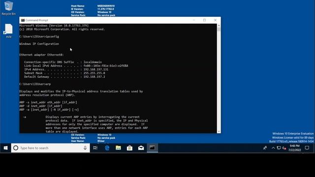Screen dimensions: 315x177
Task: Click the 'C:\Users\IEUser>ipconfig' prompt line
Action: click(39, 36)
